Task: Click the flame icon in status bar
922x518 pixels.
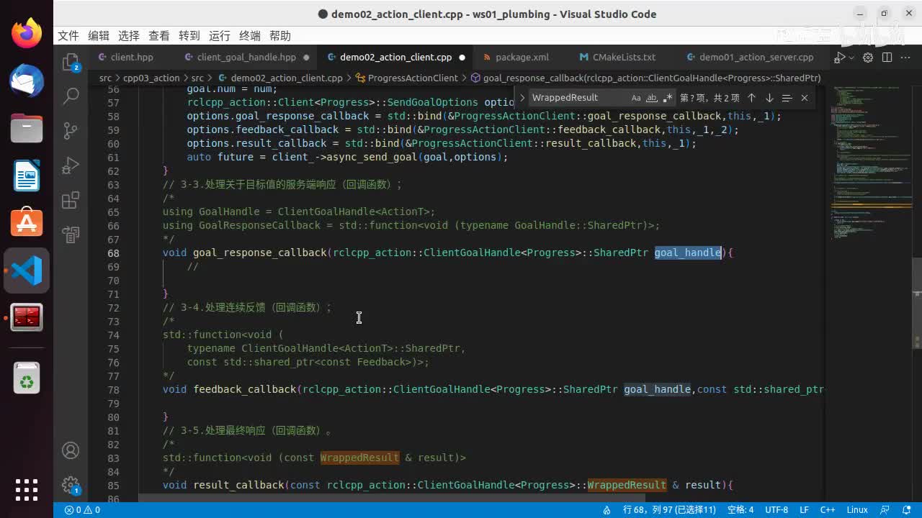Action: point(607,510)
